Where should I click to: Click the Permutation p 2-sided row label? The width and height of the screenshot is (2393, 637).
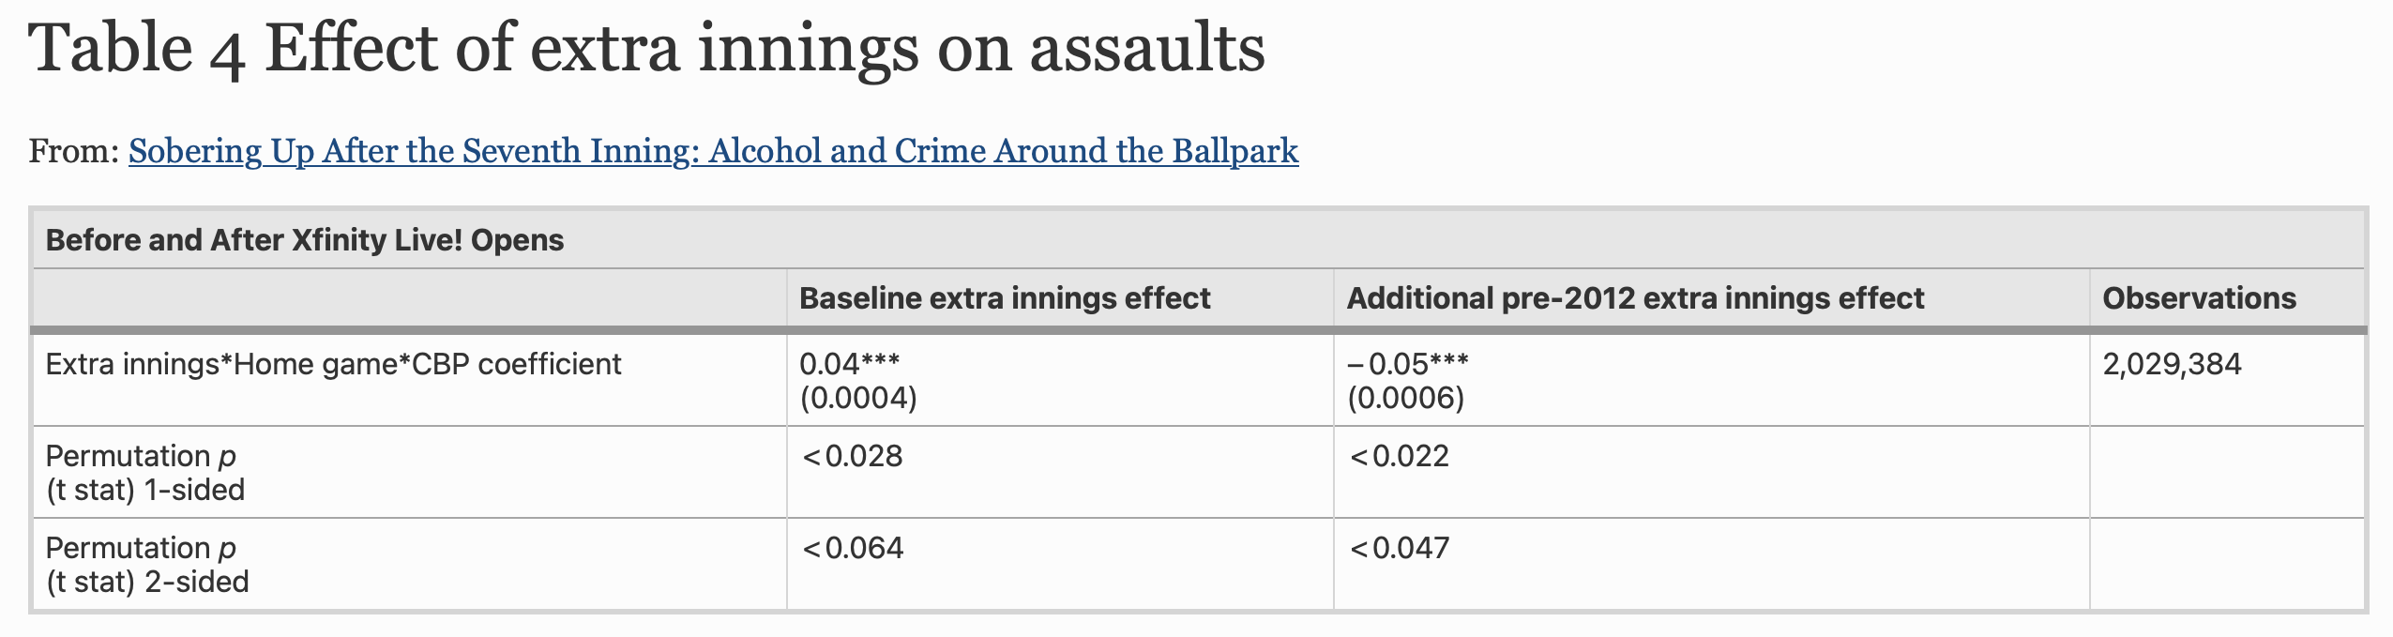[147, 565]
